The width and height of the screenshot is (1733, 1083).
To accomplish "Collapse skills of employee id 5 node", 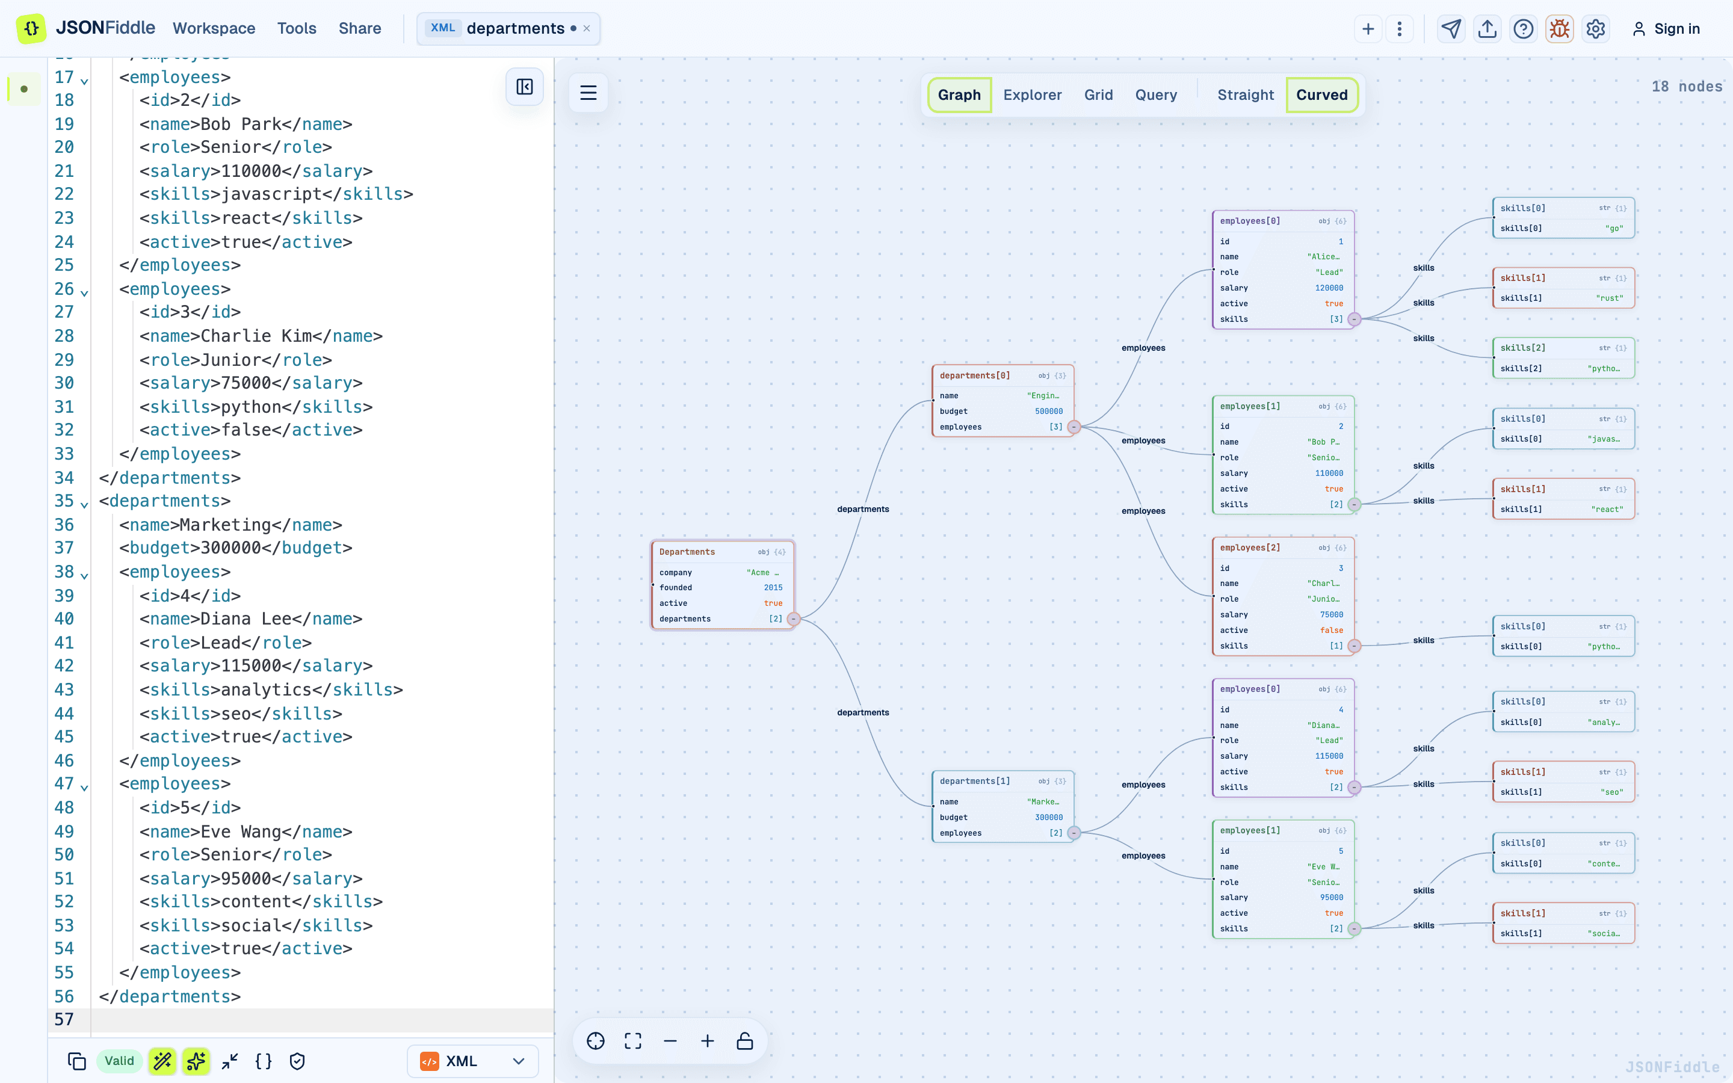I will click(1353, 929).
